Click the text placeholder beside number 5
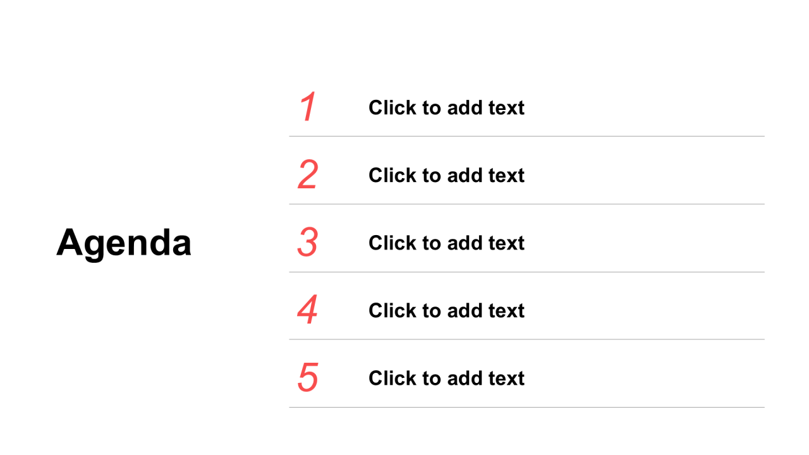The height and width of the screenshot is (455, 809). coord(446,378)
